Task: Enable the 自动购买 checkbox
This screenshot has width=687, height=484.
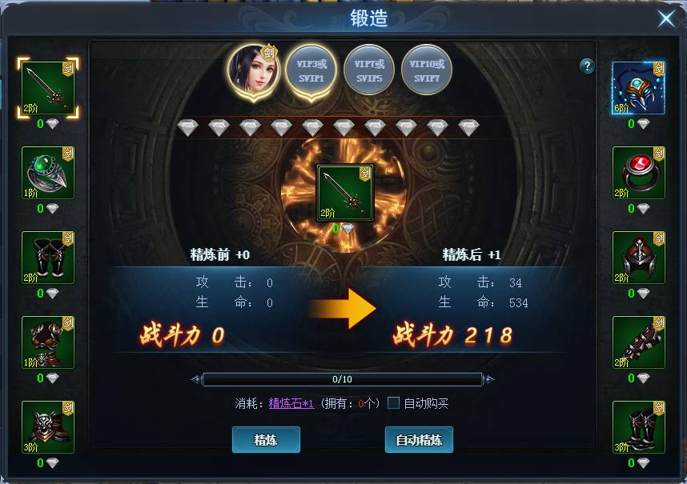Action: tap(393, 402)
